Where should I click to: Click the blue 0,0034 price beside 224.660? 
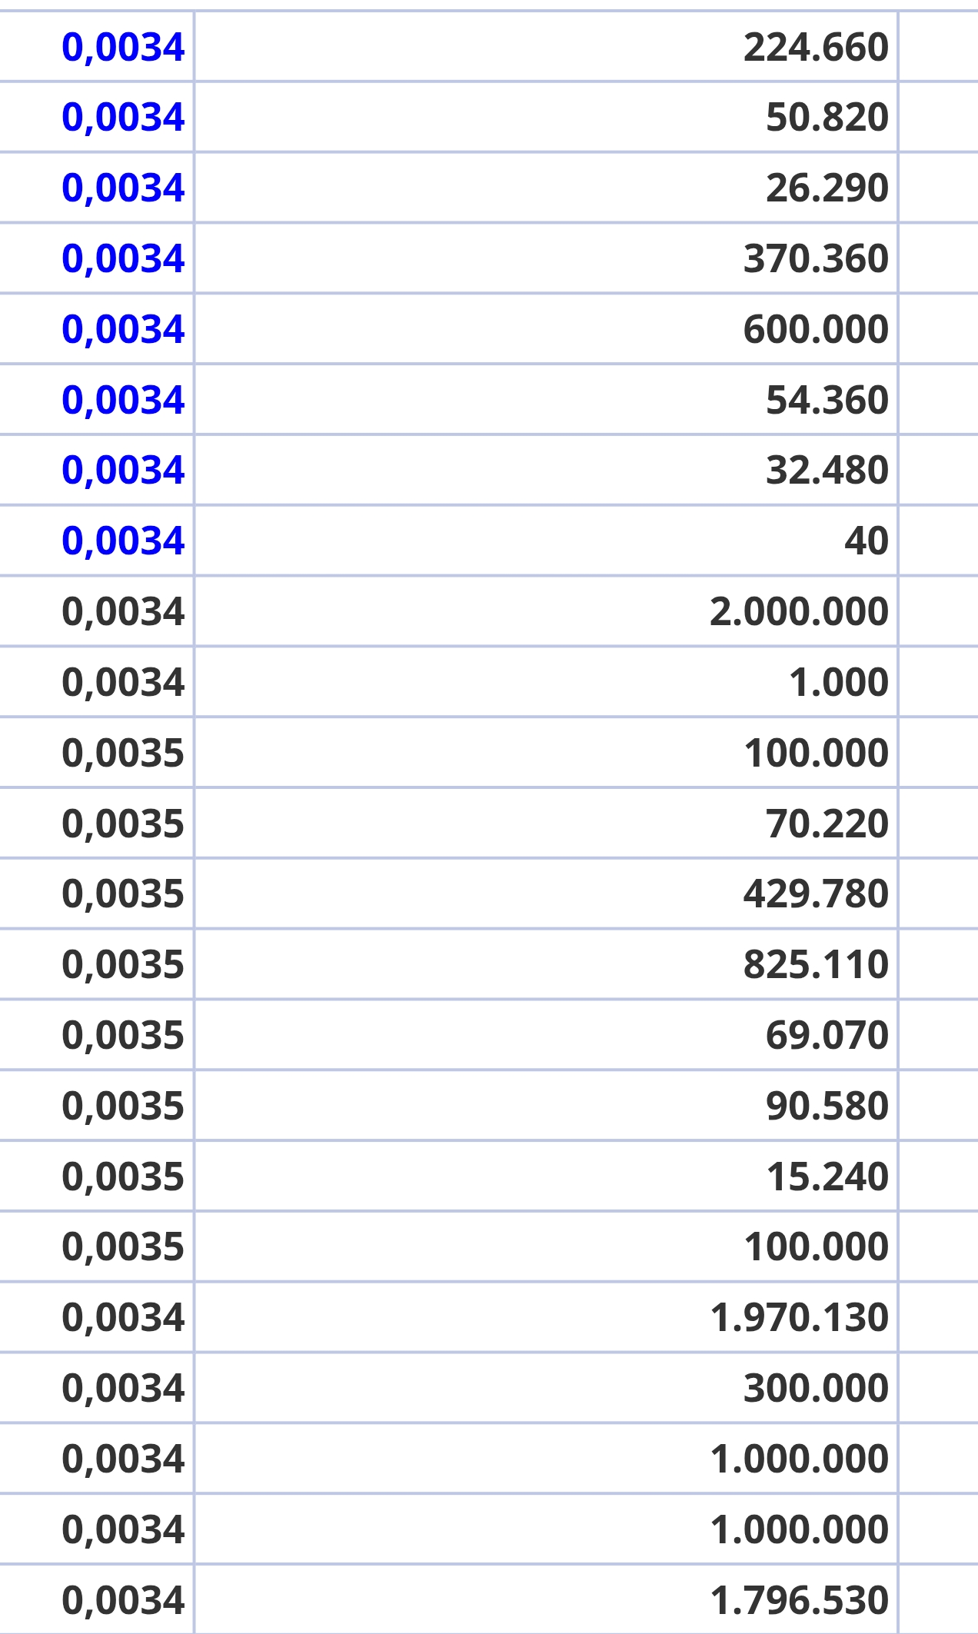click(123, 47)
